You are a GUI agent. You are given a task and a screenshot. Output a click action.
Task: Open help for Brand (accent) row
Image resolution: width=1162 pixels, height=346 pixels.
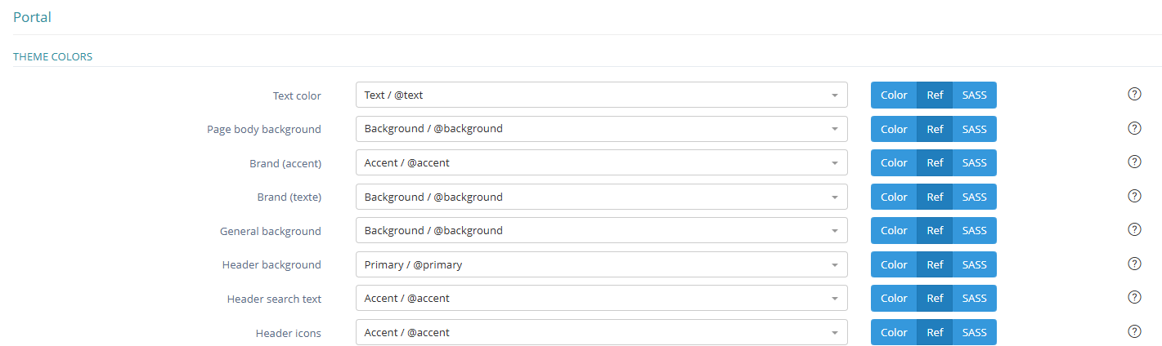[1134, 162]
